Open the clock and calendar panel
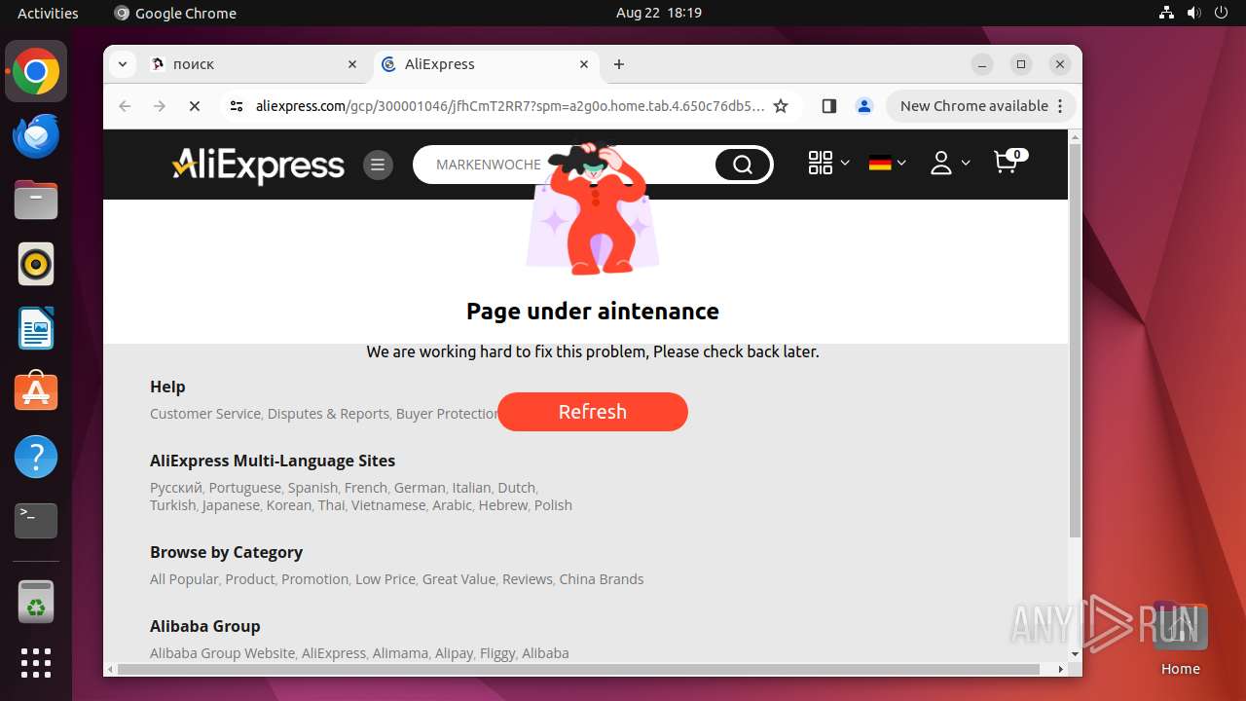This screenshot has height=701, width=1246. point(658,13)
